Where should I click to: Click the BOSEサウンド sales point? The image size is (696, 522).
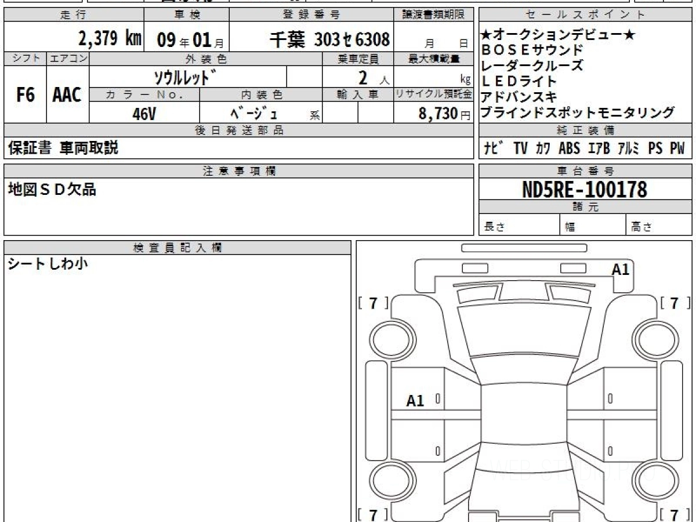tap(532, 50)
